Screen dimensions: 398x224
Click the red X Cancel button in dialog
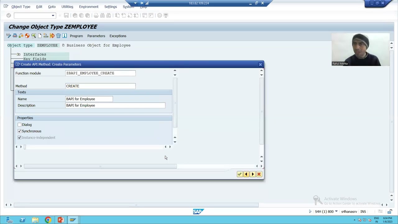(259, 174)
